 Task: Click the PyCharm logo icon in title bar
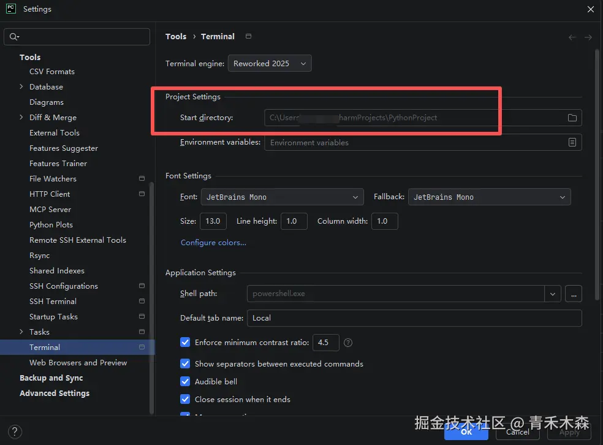point(11,9)
